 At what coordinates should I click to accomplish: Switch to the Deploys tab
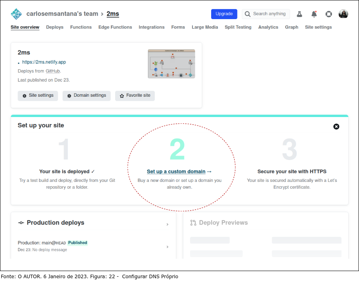(55, 27)
